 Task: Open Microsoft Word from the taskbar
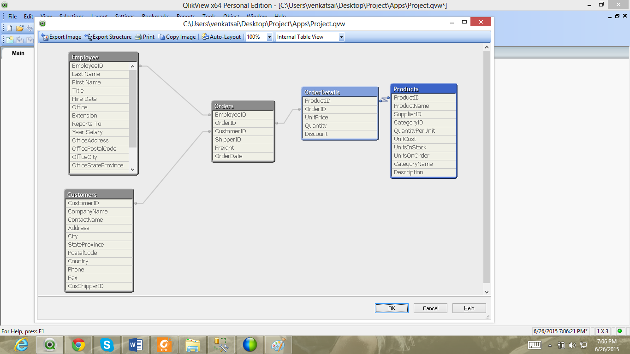tap(136, 344)
